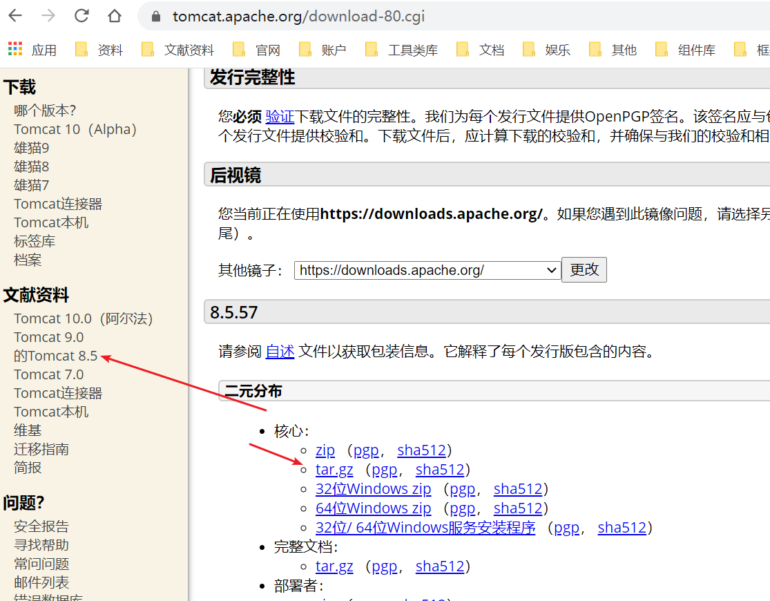Open the mirror selection dropdown
The width and height of the screenshot is (770, 601).
427,270
